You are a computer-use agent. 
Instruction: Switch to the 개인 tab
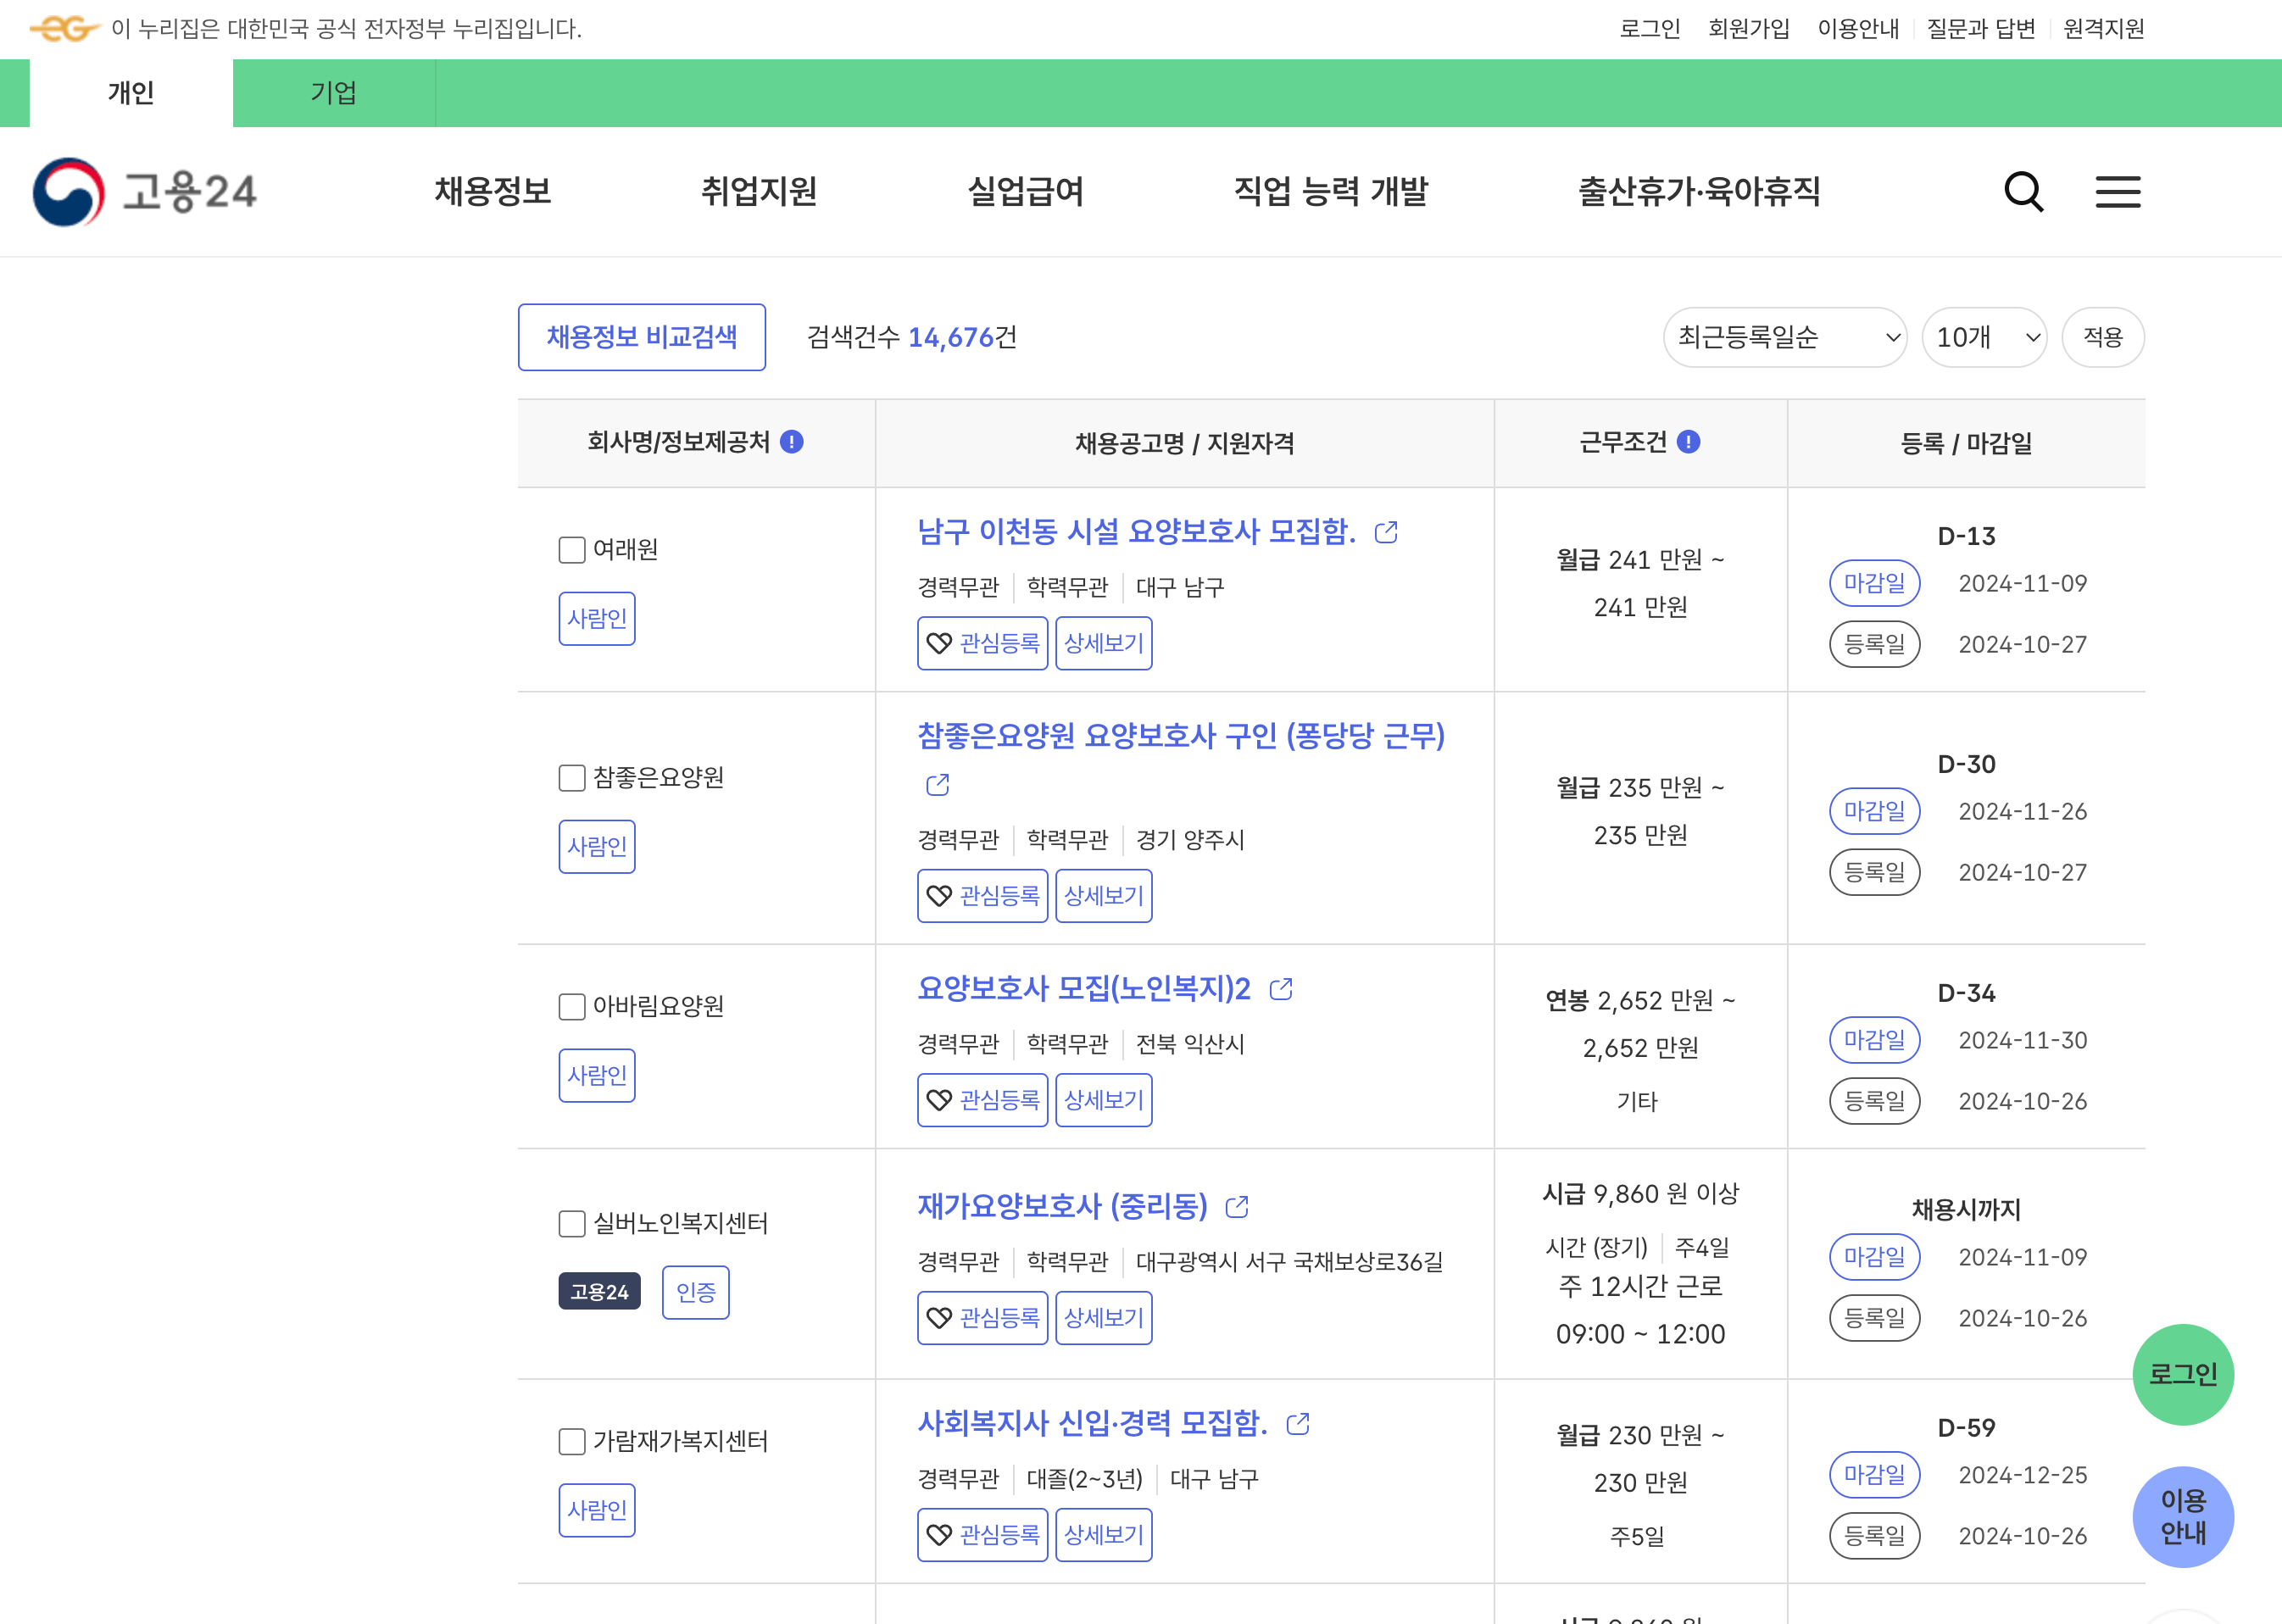click(x=131, y=93)
